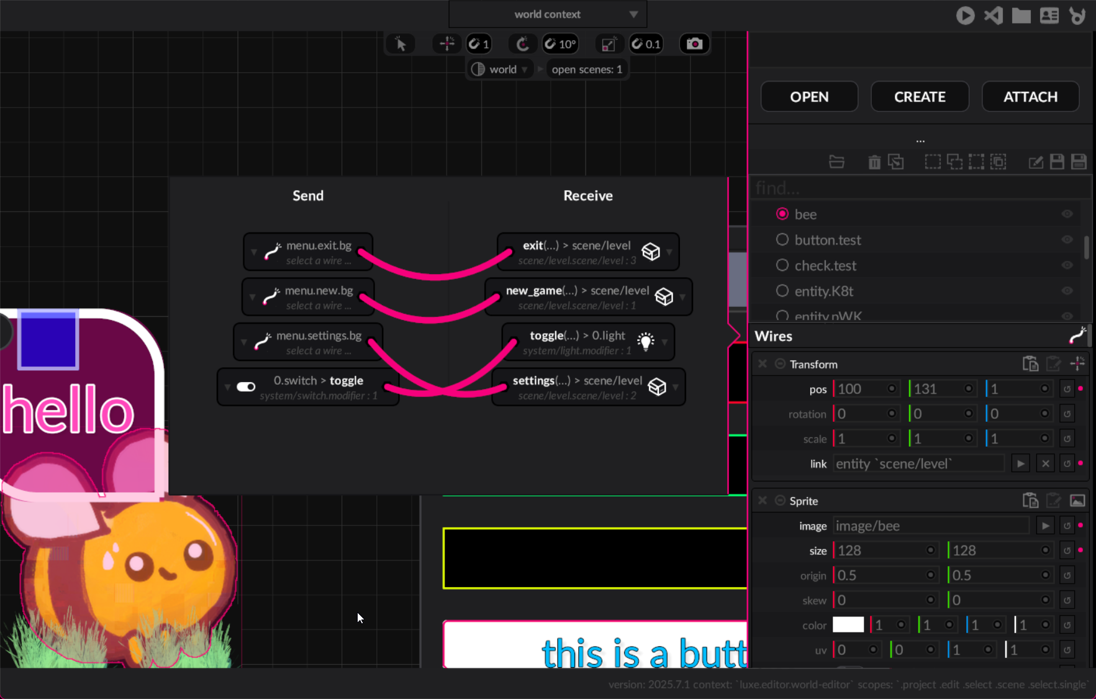Open project in Visual Studio Code icon
This screenshot has height=699, width=1096.
click(x=994, y=16)
